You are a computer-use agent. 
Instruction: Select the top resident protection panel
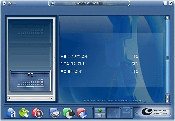click(x=30, y=33)
